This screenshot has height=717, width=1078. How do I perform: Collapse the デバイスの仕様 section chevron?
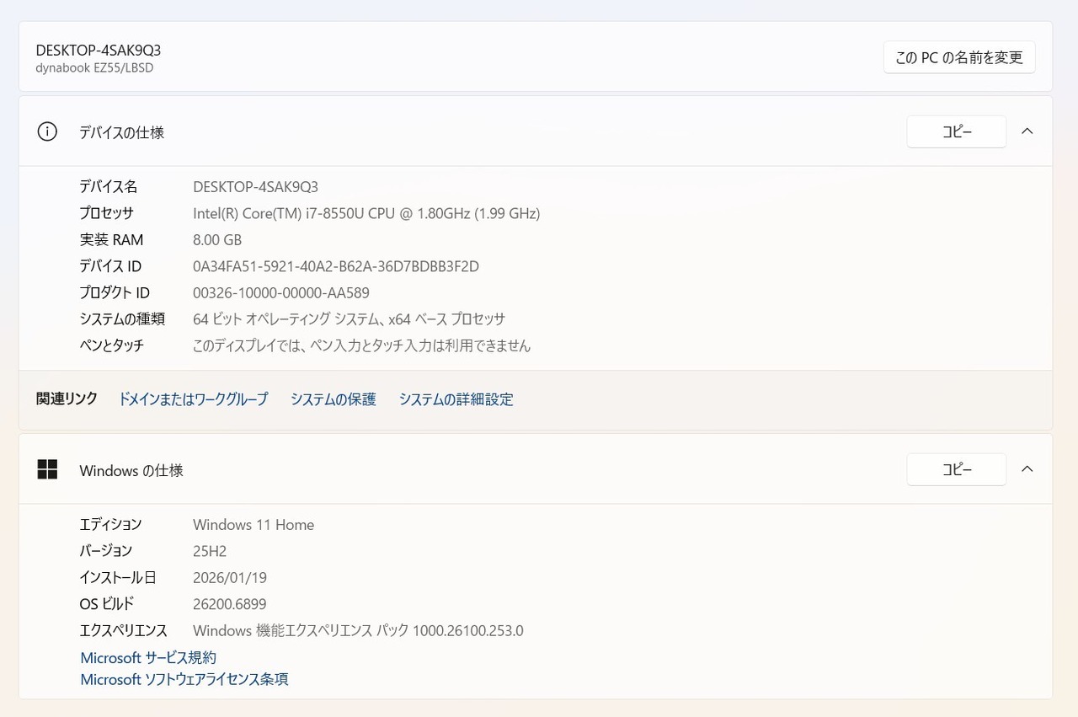(1027, 131)
